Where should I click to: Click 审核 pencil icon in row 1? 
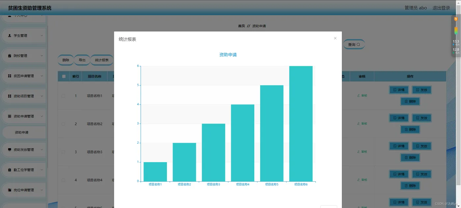point(359,96)
